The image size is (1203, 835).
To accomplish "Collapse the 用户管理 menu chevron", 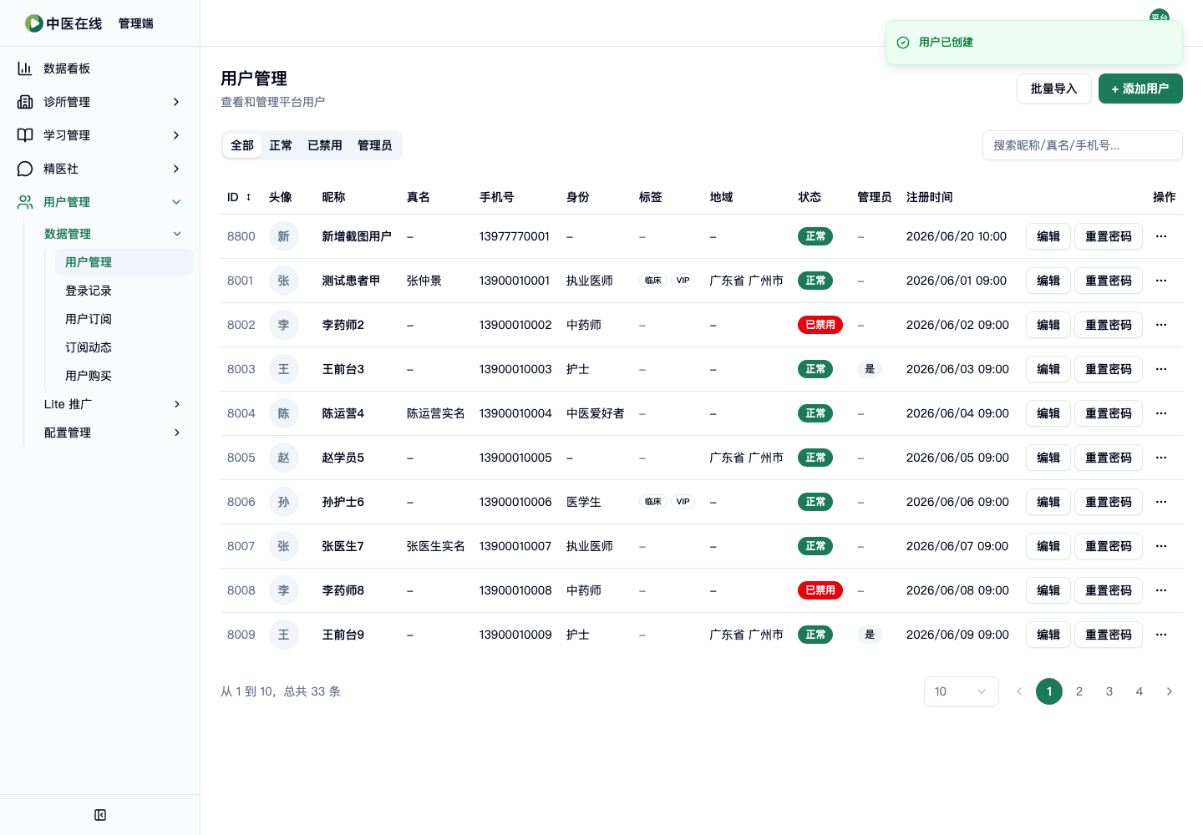I will tap(176, 202).
